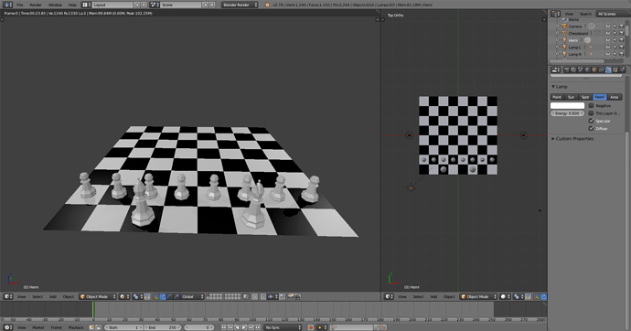
Task: Select the Chessboard object in the outliner
Action: point(578,34)
